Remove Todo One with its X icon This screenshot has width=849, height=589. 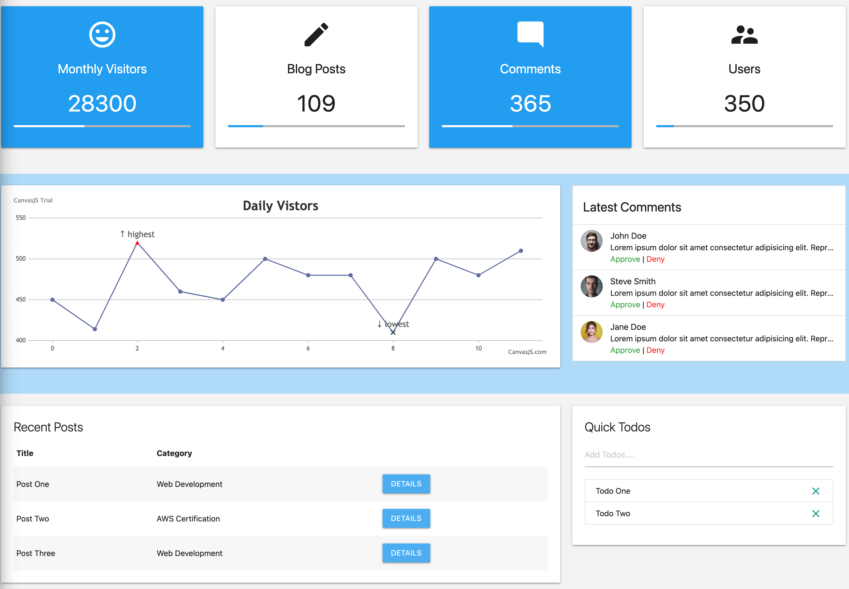click(x=815, y=491)
